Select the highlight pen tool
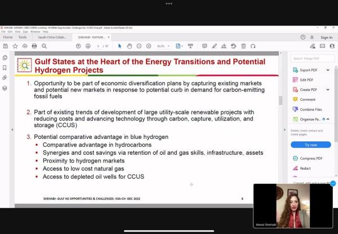 (214, 46)
